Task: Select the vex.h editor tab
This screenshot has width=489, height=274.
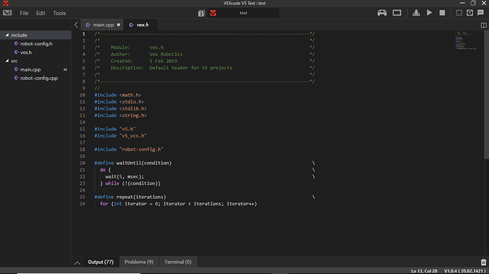Action: pos(140,25)
